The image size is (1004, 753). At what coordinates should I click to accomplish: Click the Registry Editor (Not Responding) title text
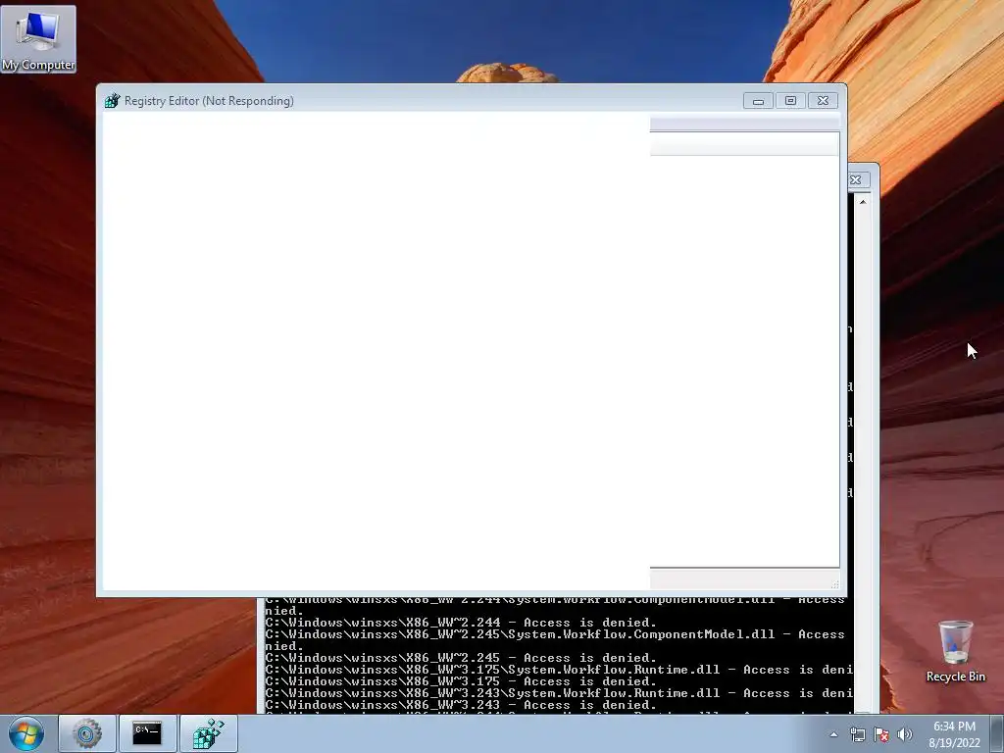(x=209, y=101)
